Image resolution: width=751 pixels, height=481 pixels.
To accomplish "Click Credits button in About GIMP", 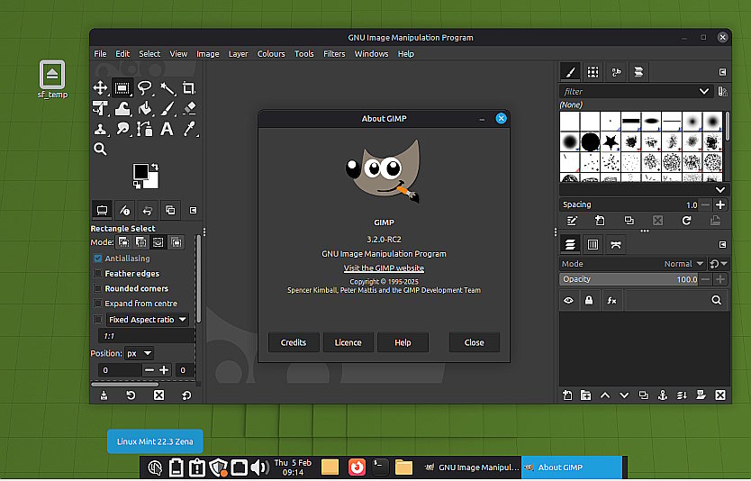I will click(294, 342).
